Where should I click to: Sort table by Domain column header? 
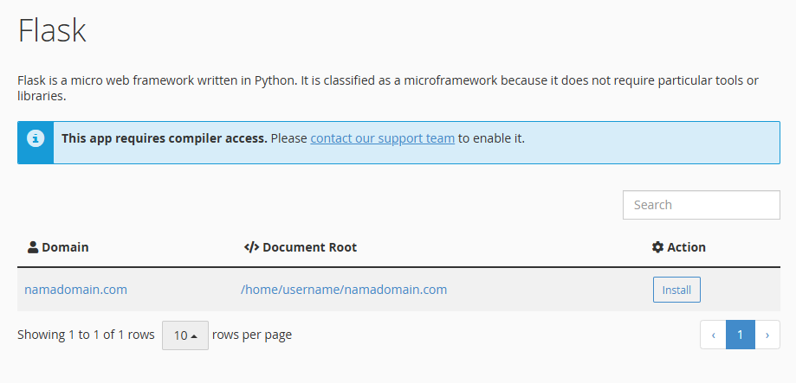(58, 247)
